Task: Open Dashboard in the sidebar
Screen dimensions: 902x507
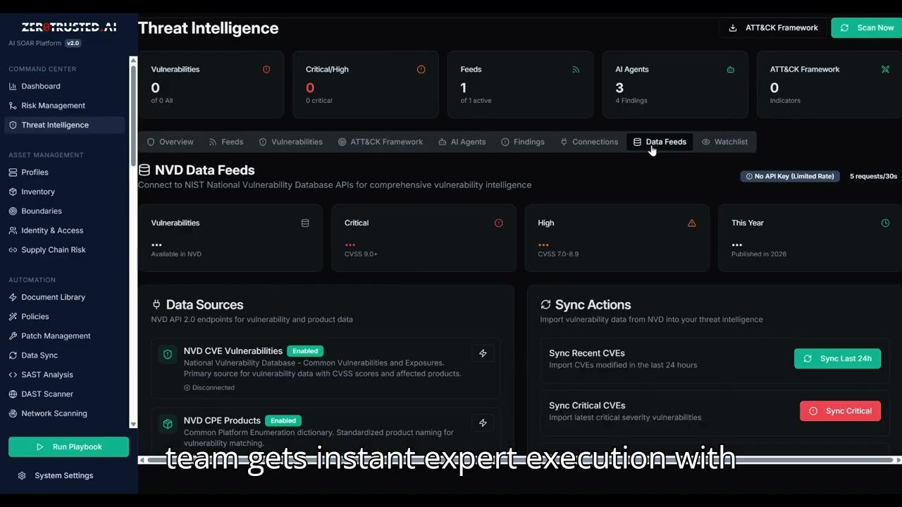Action: coord(41,86)
